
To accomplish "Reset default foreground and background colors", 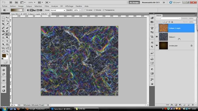I will point(2,59).
